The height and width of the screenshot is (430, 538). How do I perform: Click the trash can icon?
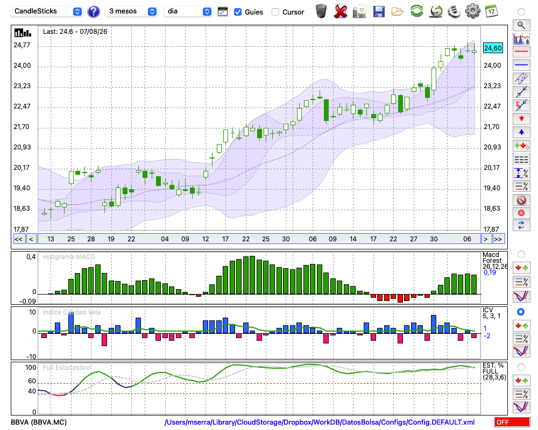click(x=321, y=11)
